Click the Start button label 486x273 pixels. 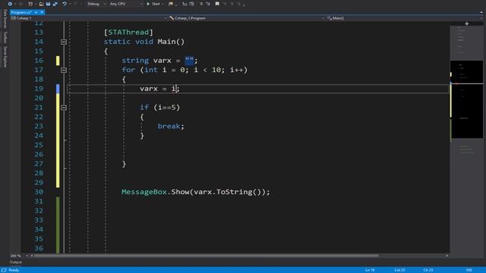[156, 4]
